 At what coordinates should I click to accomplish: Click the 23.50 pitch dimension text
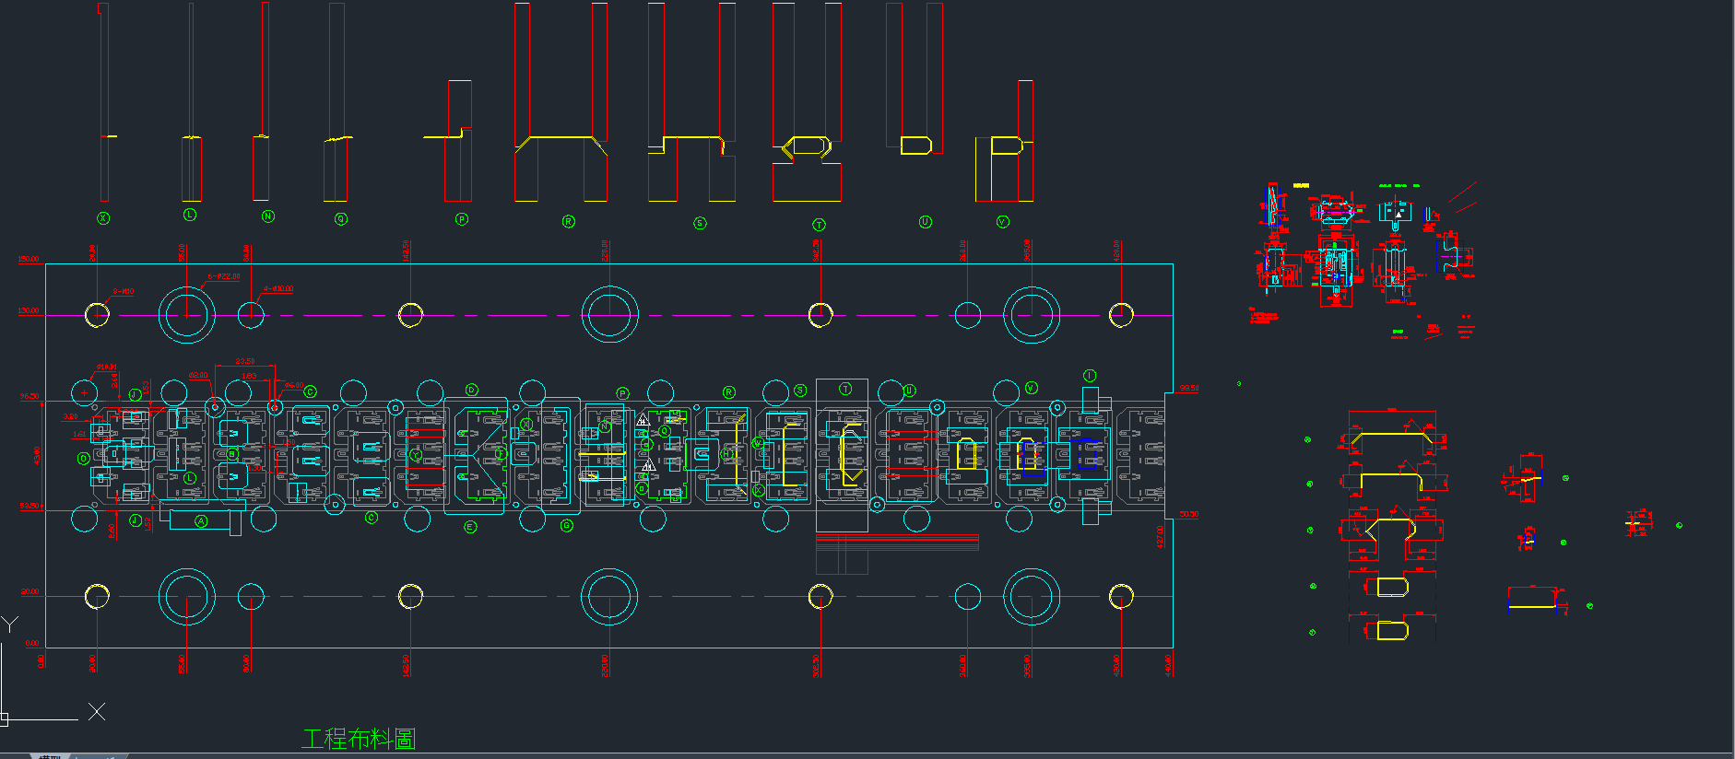click(x=244, y=362)
